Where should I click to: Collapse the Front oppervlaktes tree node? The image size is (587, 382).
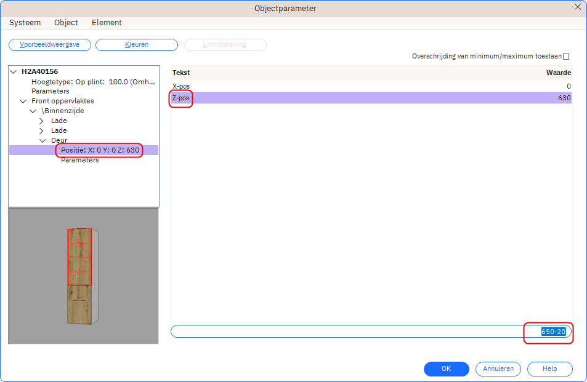pyautogui.click(x=23, y=101)
